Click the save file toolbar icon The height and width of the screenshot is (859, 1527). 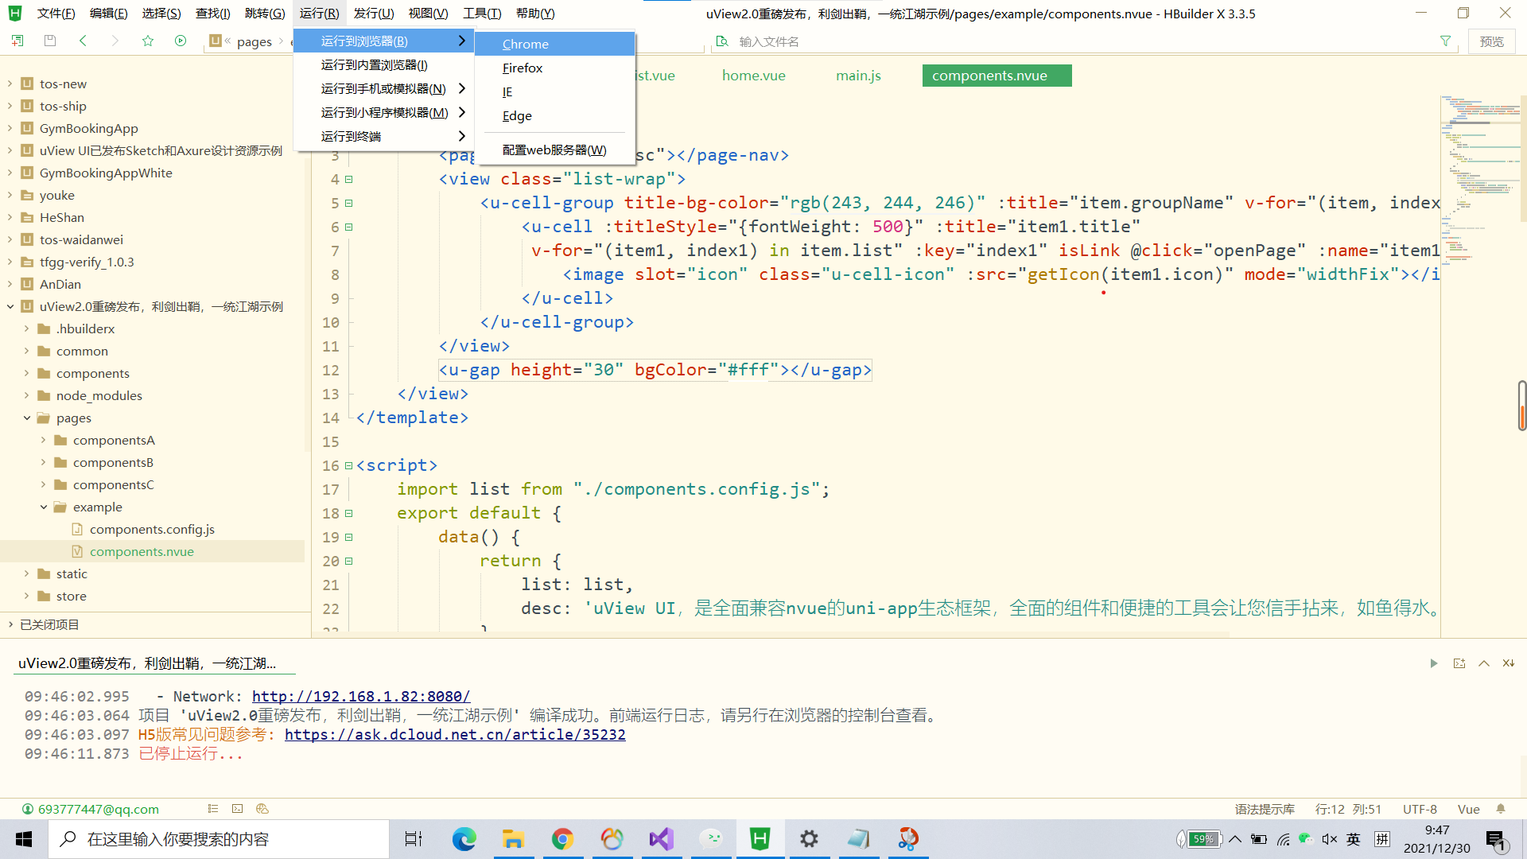click(50, 41)
